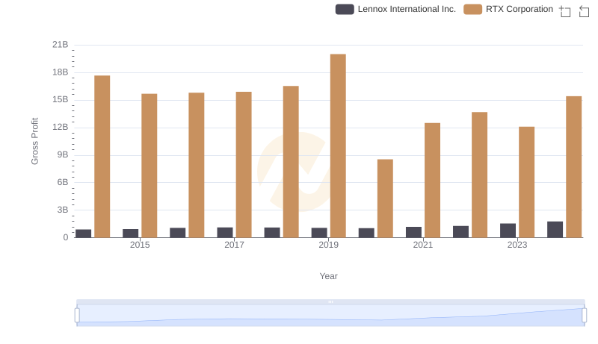Click the 21B y-axis label
The image size is (598, 344).
click(x=61, y=45)
